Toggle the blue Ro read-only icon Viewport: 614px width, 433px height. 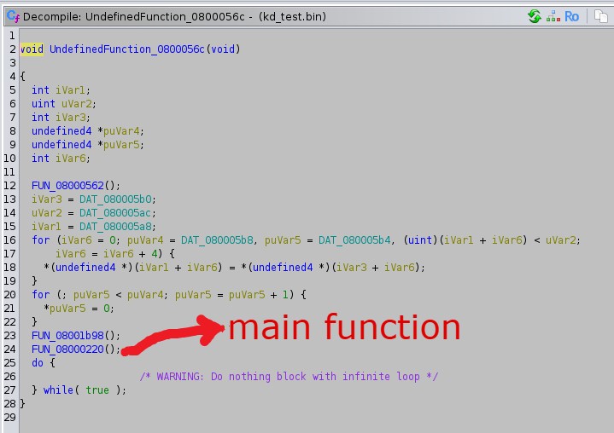click(571, 16)
